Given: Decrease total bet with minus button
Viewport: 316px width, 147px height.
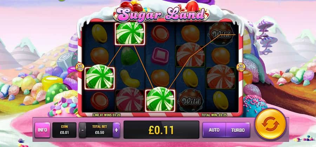Looking at the screenshot, I should coord(83,130).
